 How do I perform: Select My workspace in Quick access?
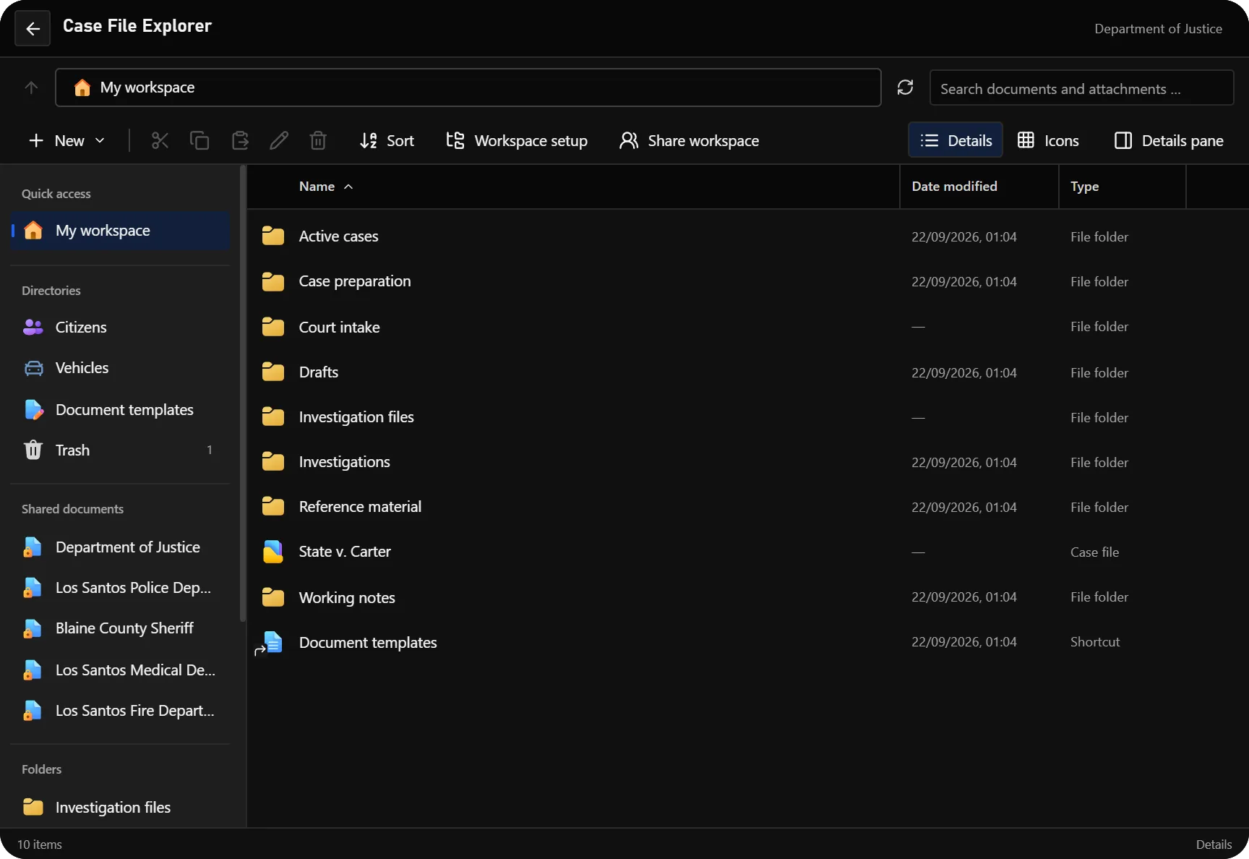120,231
